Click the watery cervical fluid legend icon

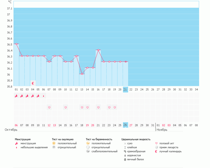pos(125,155)
